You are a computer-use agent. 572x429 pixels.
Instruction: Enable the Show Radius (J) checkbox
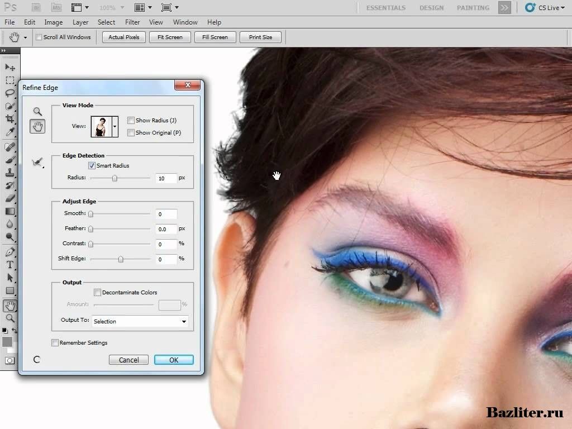point(131,121)
